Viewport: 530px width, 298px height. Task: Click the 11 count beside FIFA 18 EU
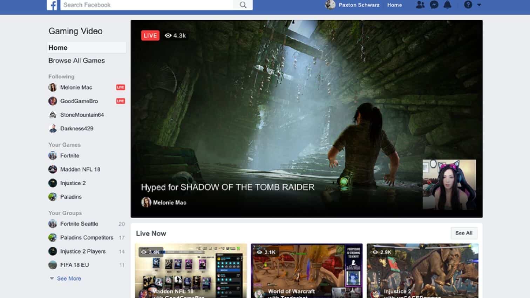[x=122, y=265]
